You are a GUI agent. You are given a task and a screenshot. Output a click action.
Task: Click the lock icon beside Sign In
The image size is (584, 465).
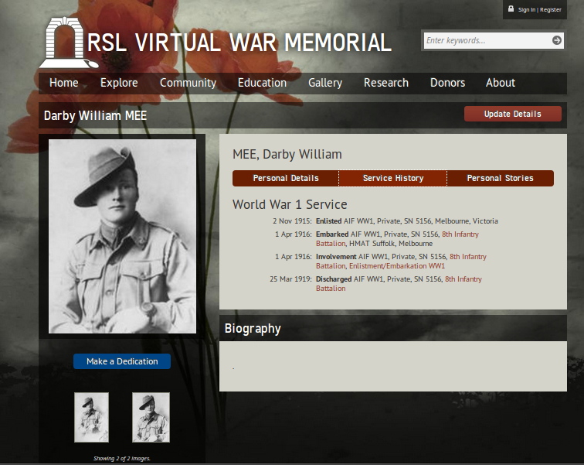(x=511, y=9)
